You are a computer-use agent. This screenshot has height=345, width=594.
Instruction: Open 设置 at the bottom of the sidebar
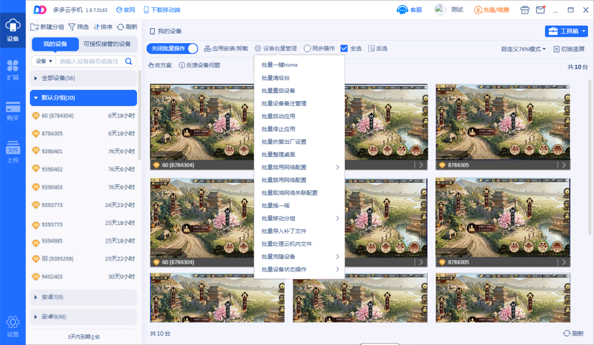click(x=13, y=326)
